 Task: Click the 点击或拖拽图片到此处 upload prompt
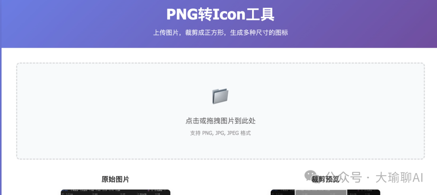pos(221,121)
